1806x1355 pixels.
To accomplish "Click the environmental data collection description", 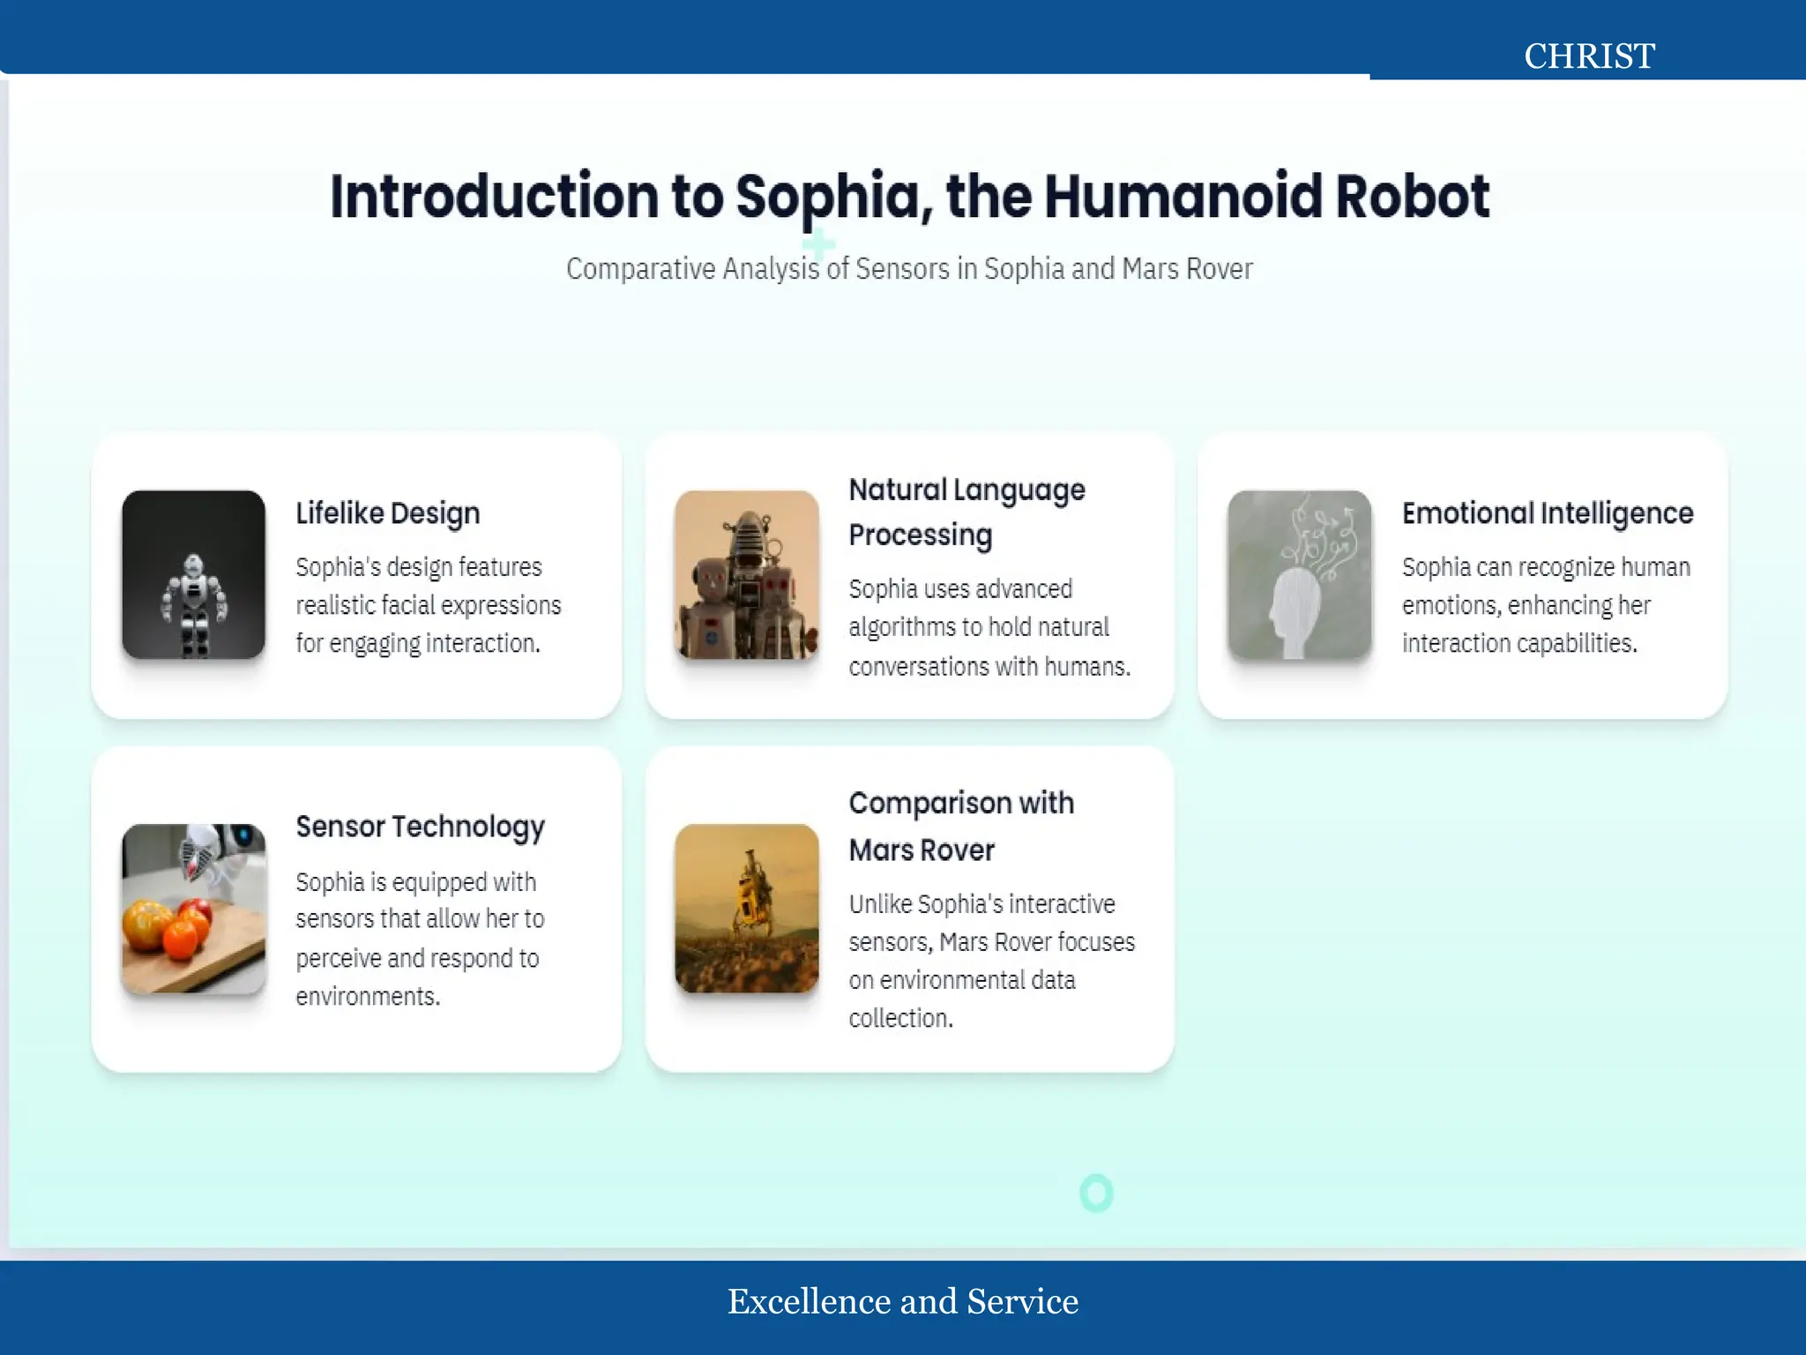I will pyautogui.click(x=991, y=961).
